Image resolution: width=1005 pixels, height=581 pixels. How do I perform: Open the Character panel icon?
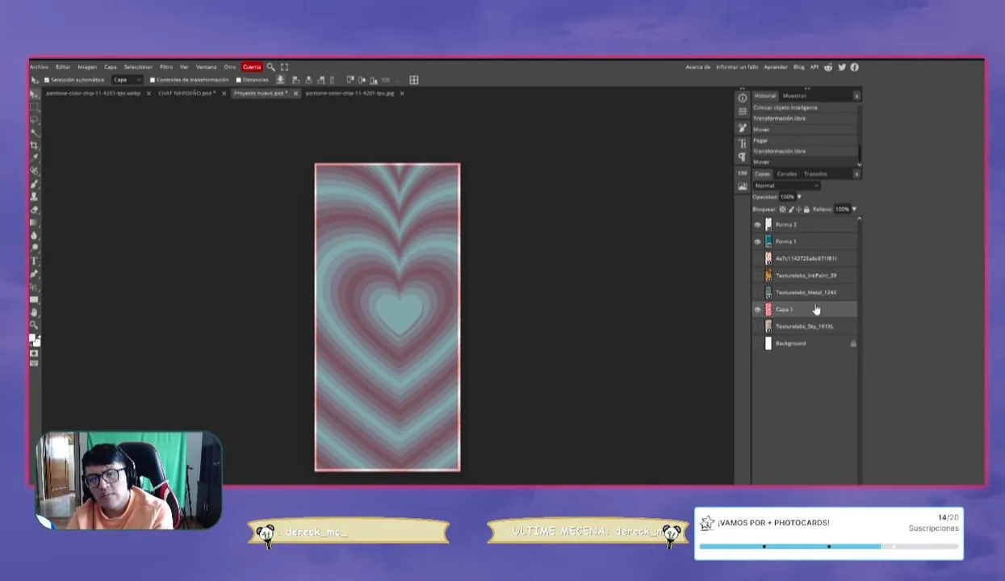(743, 144)
